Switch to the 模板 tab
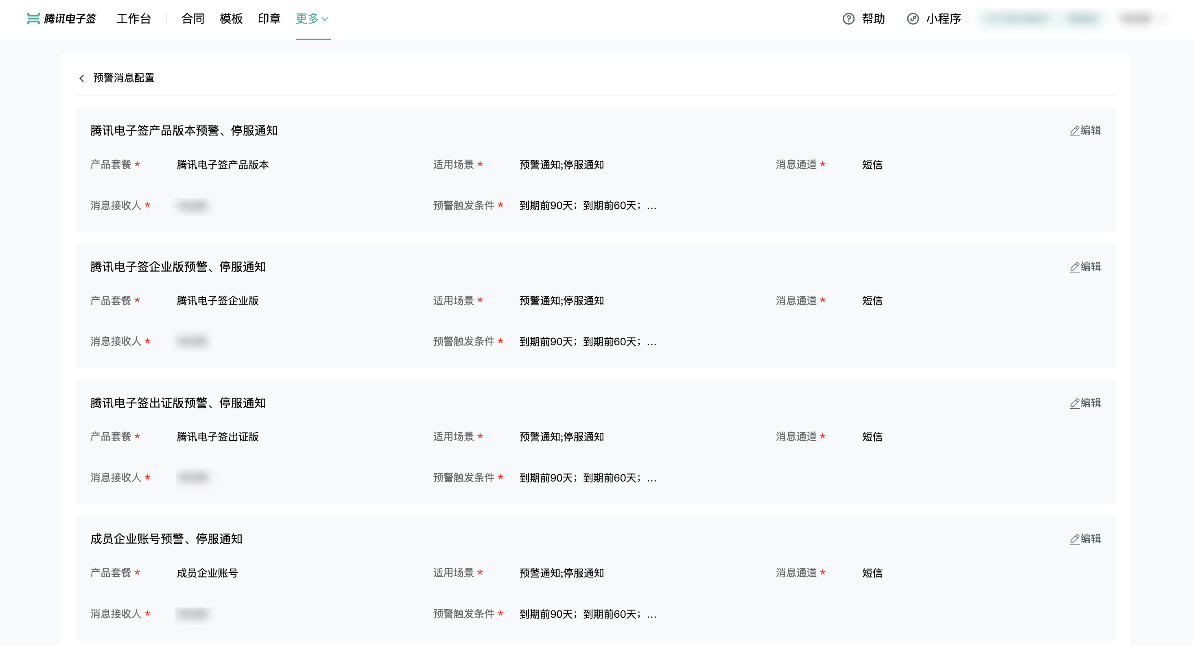This screenshot has height=645, width=1193. click(x=231, y=19)
